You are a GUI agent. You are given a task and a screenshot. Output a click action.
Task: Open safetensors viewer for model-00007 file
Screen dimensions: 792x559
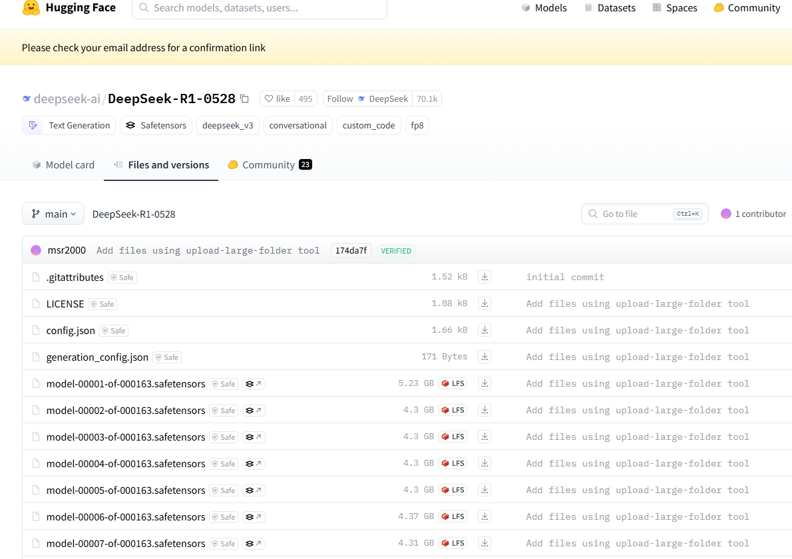coord(254,544)
